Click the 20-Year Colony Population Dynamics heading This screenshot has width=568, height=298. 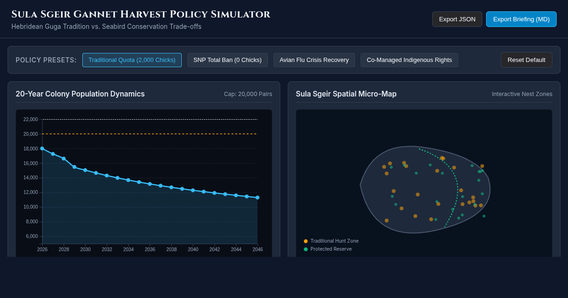pos(80,94)
